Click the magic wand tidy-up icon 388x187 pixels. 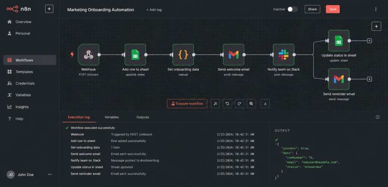[215, 104]
